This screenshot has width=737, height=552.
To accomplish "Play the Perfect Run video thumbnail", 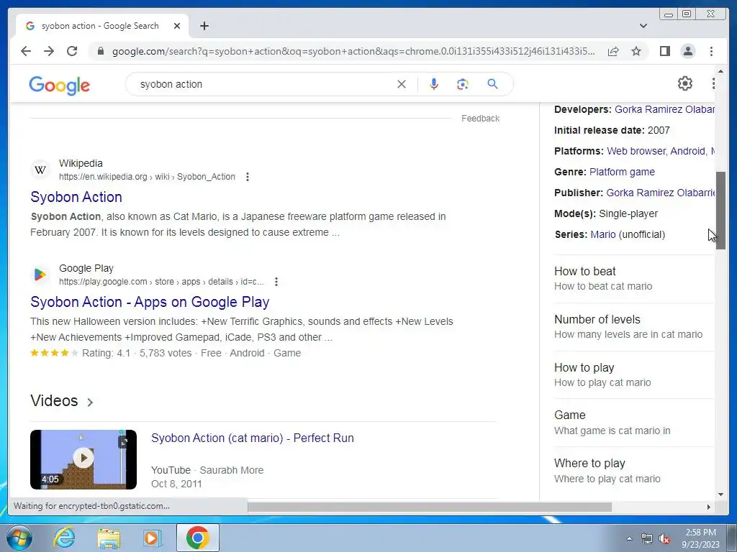I will tap(83, 459).
